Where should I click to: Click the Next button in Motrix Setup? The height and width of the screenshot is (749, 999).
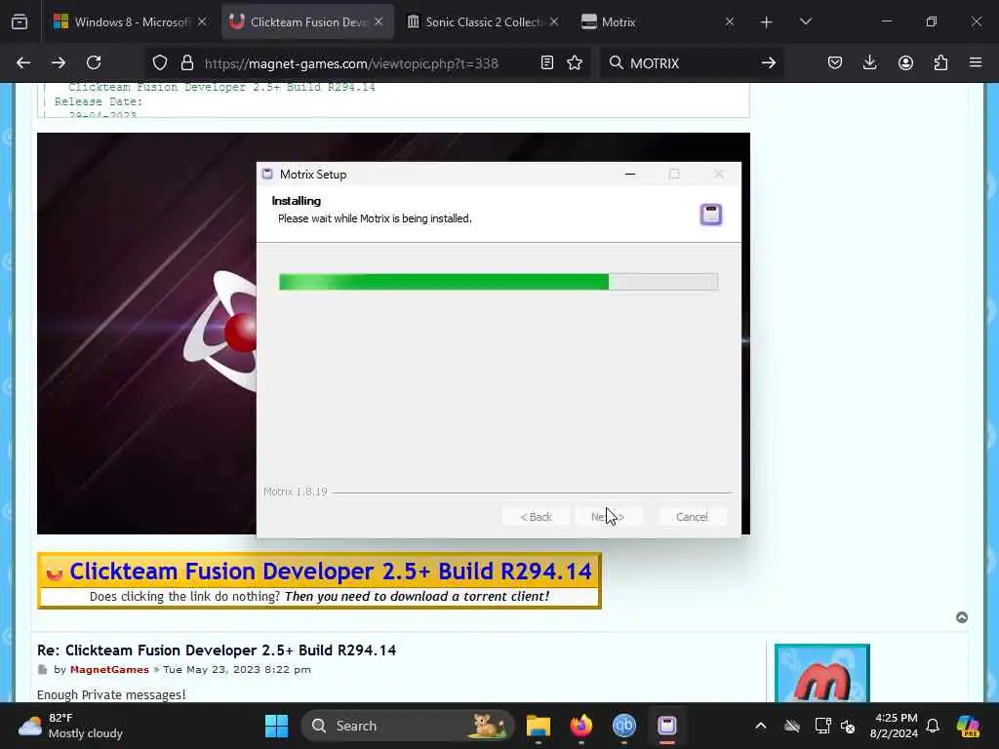pyautogui.click(x=608, y=517)
